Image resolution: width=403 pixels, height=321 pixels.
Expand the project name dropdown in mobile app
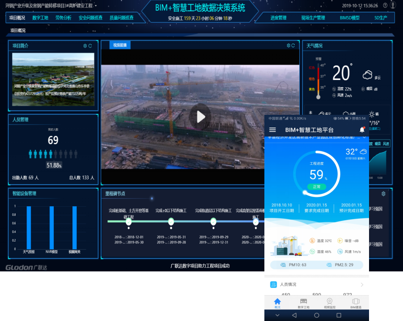(364, 137)
